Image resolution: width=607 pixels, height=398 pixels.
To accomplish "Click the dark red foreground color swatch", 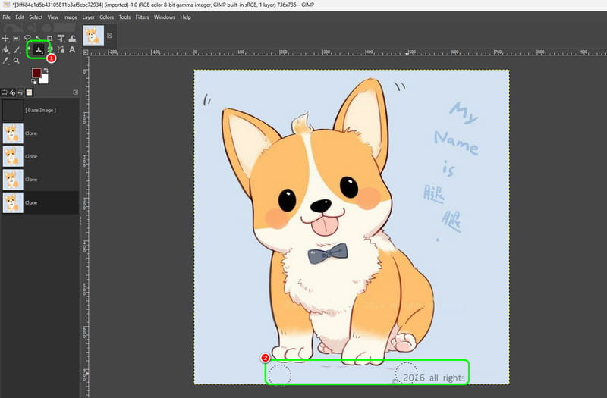I will [x=36, y=73].
